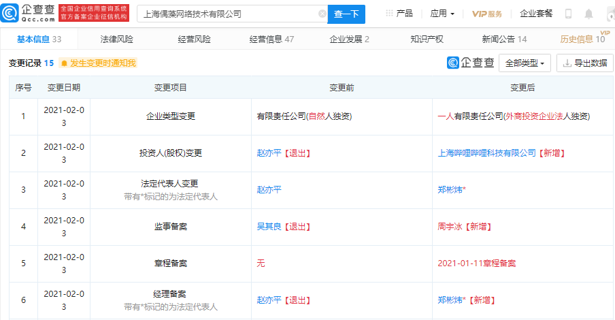Go to 企业发展 tab
The width and height of the screenshot is (615, 320).
click(x=349, y=39)
